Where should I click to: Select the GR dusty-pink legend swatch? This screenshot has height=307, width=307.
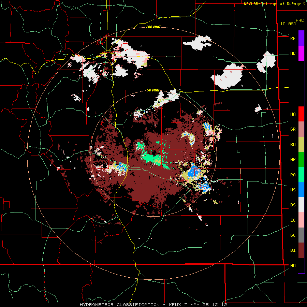[x=301, y=129]
